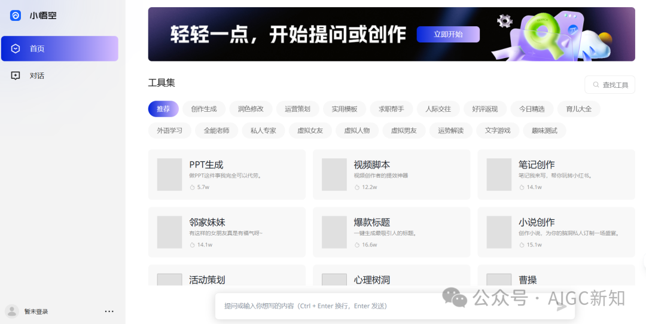Click the 首页 home icon in sidebar
Viewport: 646px width, 324px height.
[x=16, y=48]
